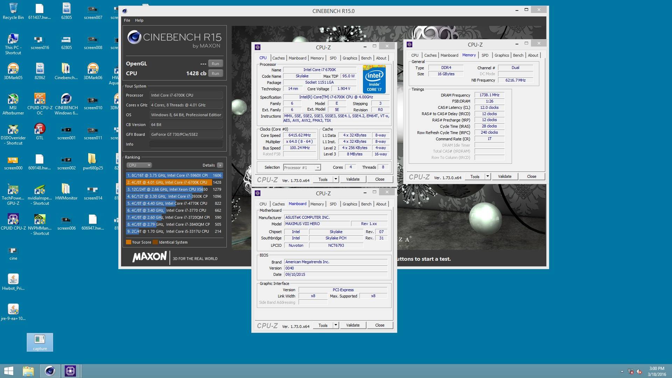Switch to Caches tab in top CPU-Z window
The width and height of the screenshot is (672, 378).
click(x=279, y=58)
